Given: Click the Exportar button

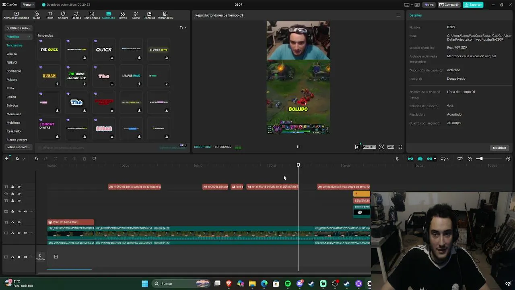Looking at the screenshot, I should tap(473, 5).
